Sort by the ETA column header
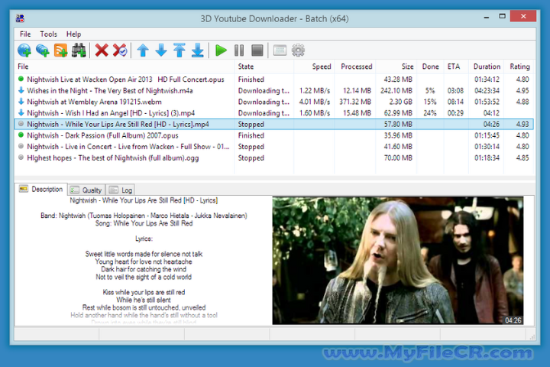This screenshot has height=367, width=550. click(455, 67)
